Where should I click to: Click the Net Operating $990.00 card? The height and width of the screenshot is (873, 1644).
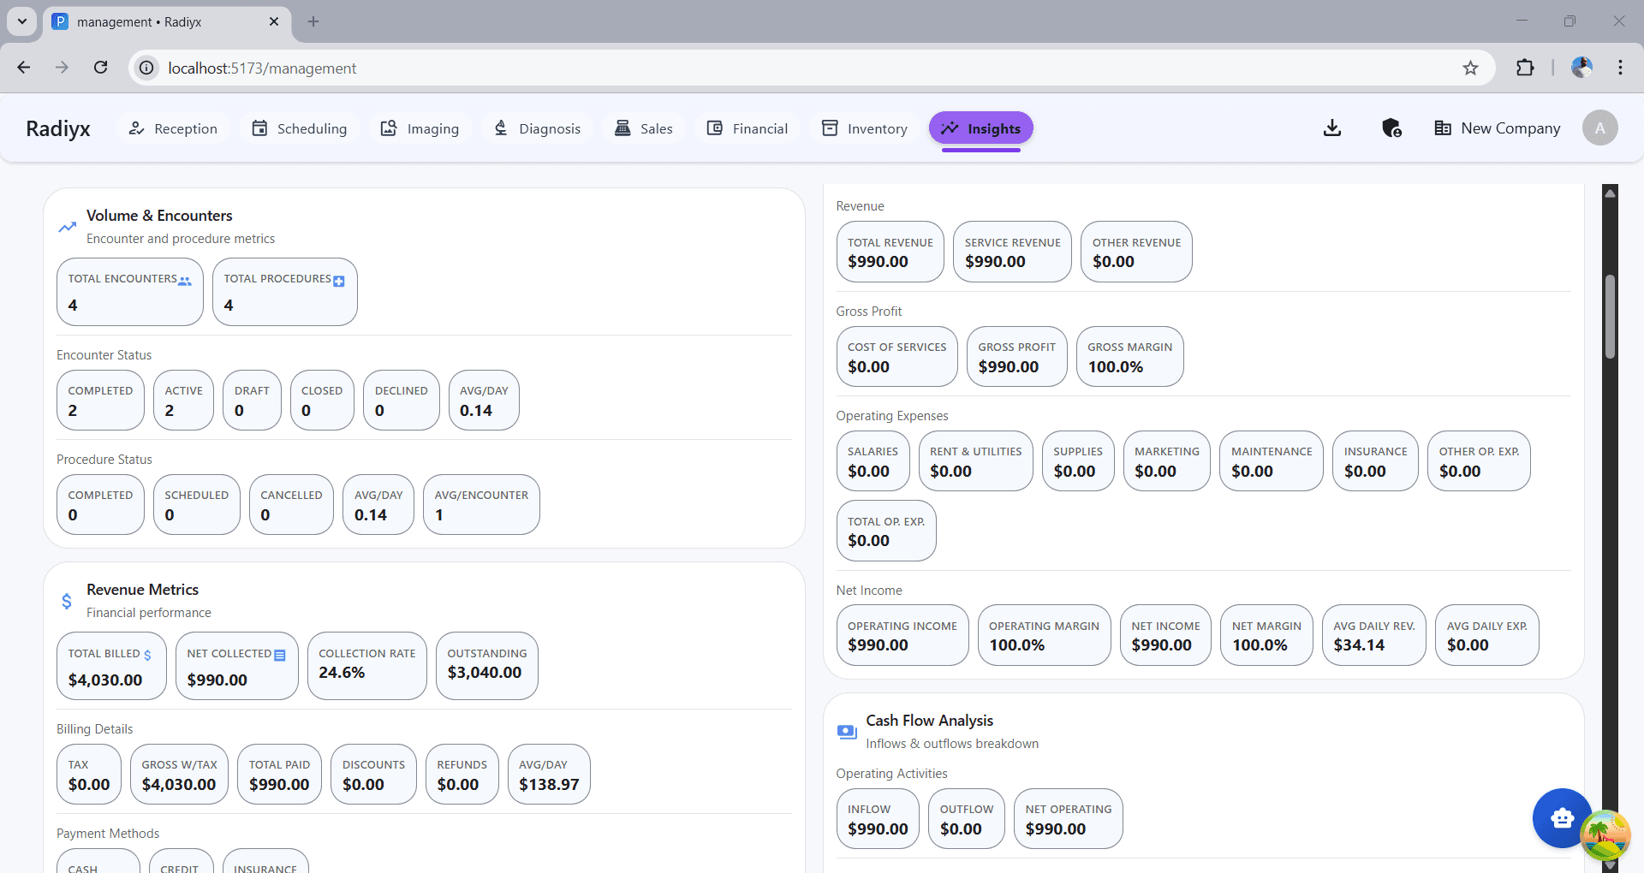click(x=1069, y=818)
